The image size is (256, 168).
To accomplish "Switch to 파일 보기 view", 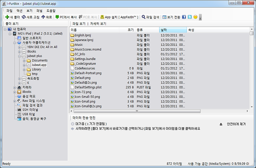I will [x=79, y=24].
